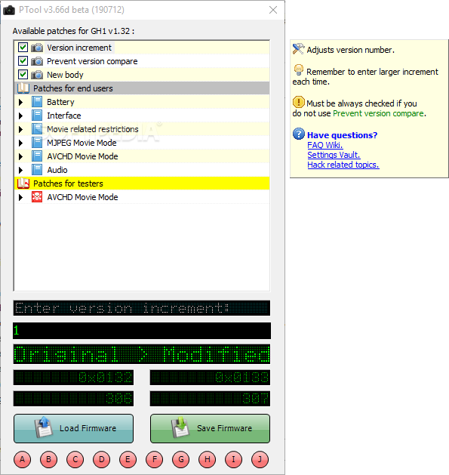Expand the MJPEG Movie Mode group
The height and width of the screenshot is (475, 449).
pos(20,143)
